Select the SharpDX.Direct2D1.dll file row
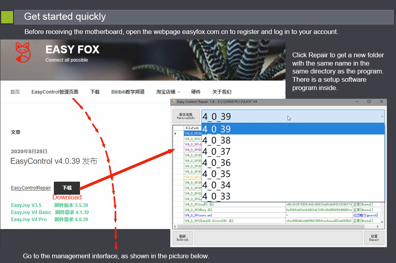 (x=234, y=221)
